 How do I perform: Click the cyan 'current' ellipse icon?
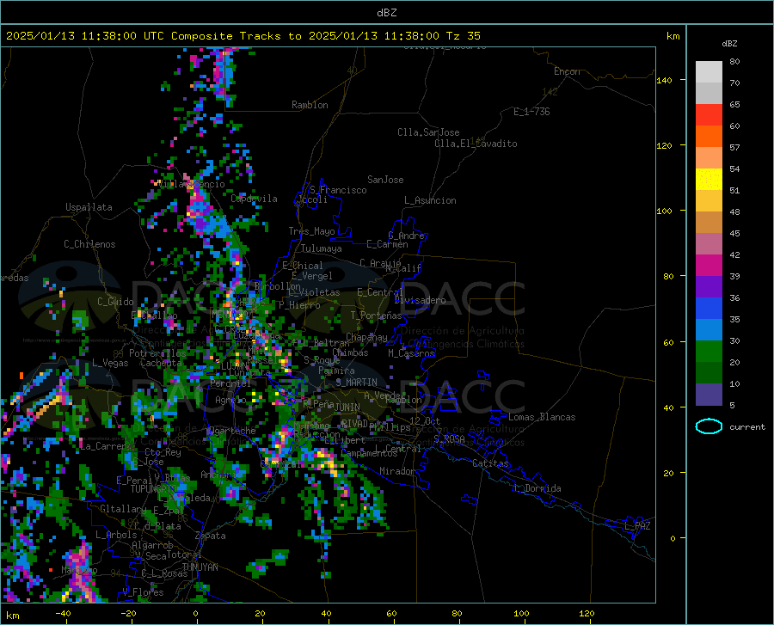click(x=709, y=426)
